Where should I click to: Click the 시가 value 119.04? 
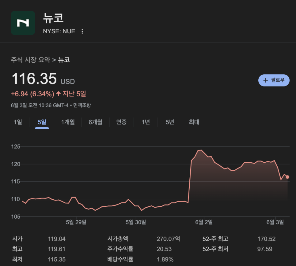pos(57,239)
